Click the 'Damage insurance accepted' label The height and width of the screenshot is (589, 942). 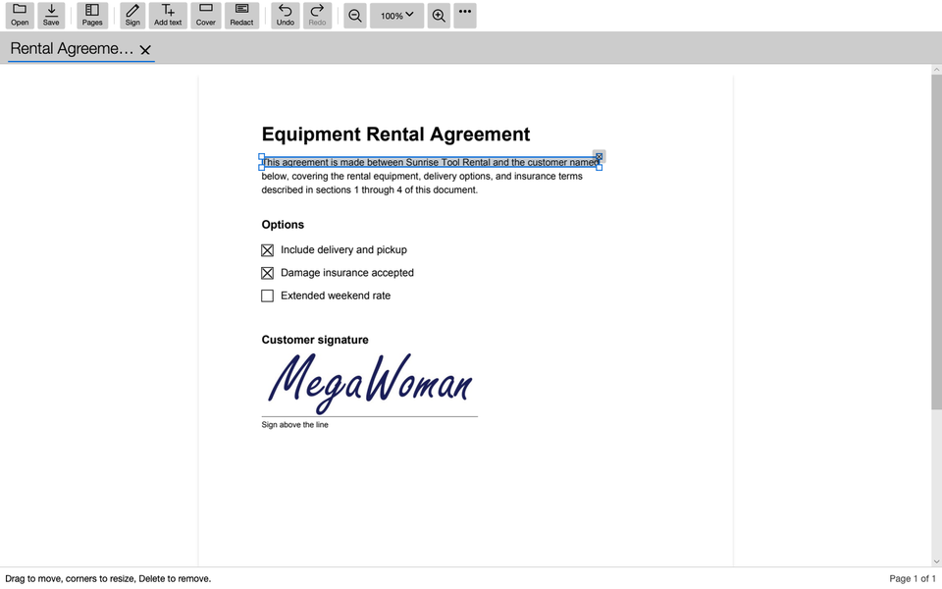[x=347, y=273]
